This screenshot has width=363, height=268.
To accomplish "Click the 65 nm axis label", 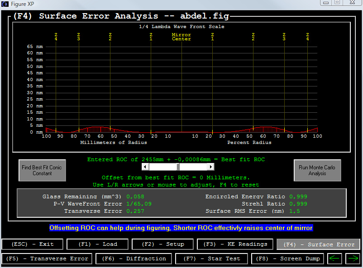I will coord(35,47).
